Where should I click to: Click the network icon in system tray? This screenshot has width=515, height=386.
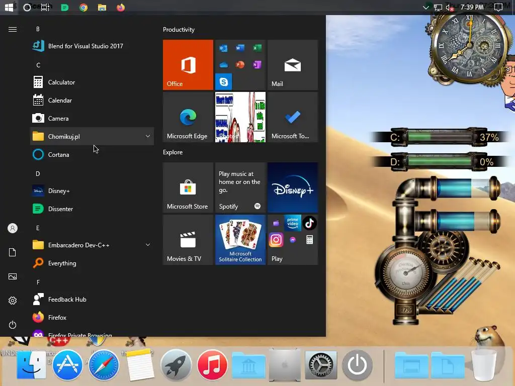point(438,8)
